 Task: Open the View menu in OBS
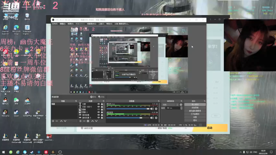(x=70, y=24)
